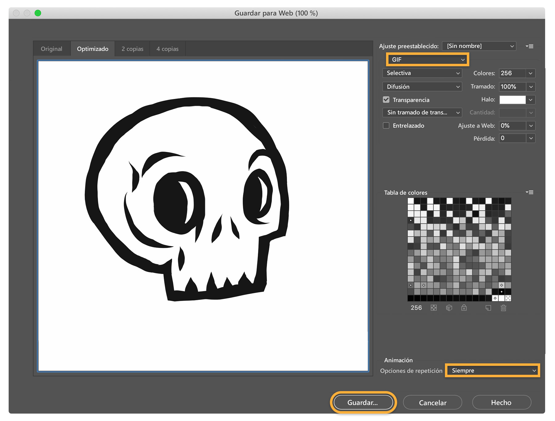The image size is (555, 421).
Task: Enable the Entrelazado checkbox
Action: coord(386,125)
